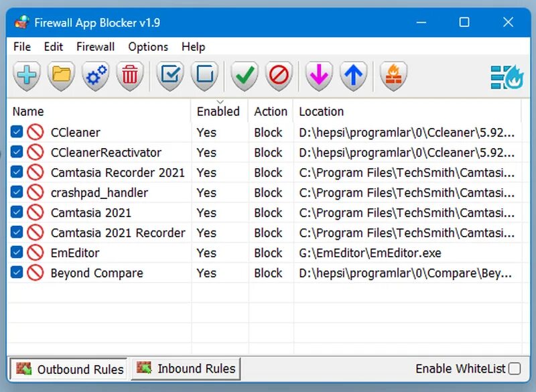Click the block icon beside Beyond Compare

[x=36, y=273]
